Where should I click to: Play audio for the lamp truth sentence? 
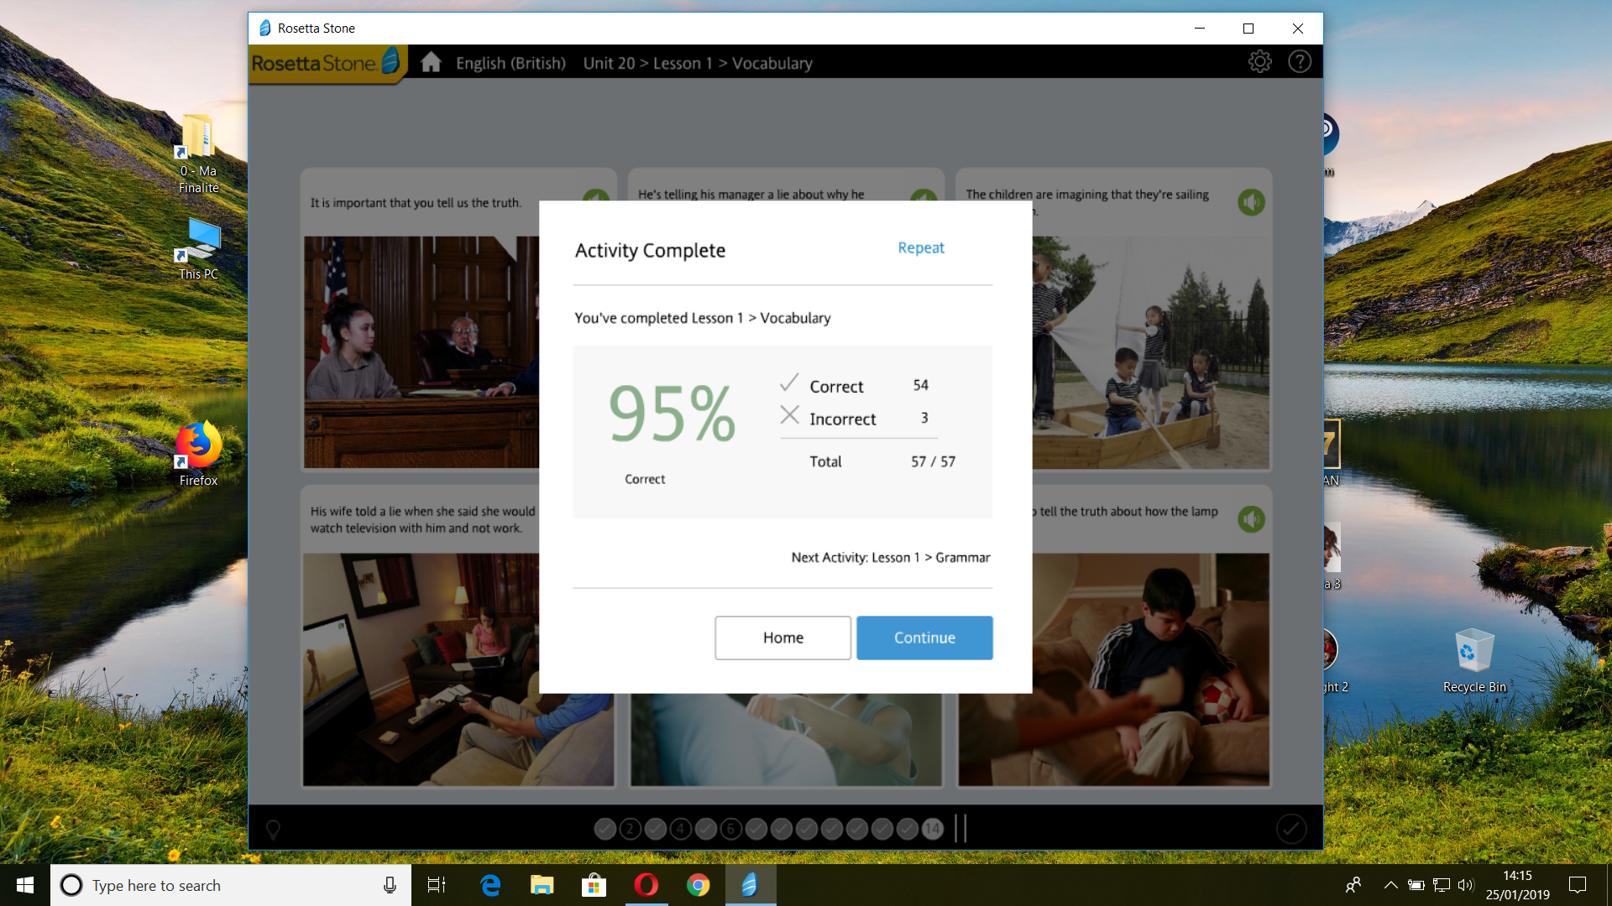pos(1251,519)
